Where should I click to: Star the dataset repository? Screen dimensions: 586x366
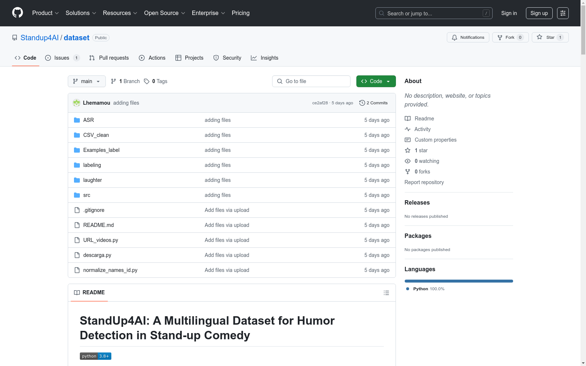(x=550, y=37)
